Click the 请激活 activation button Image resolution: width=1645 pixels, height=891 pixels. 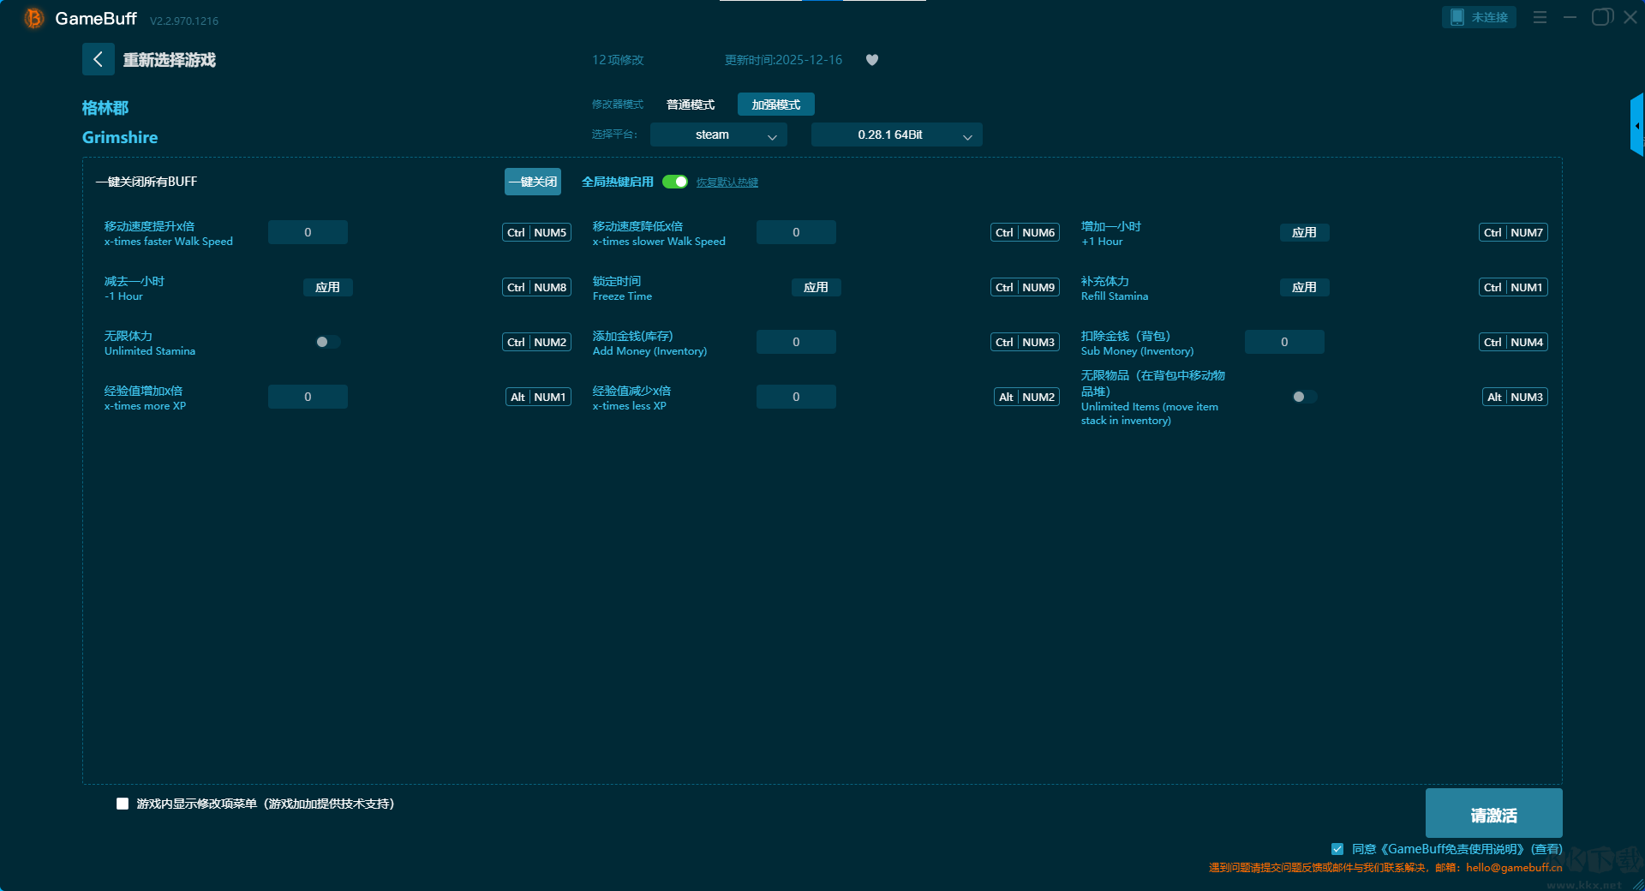[1494, 813]
